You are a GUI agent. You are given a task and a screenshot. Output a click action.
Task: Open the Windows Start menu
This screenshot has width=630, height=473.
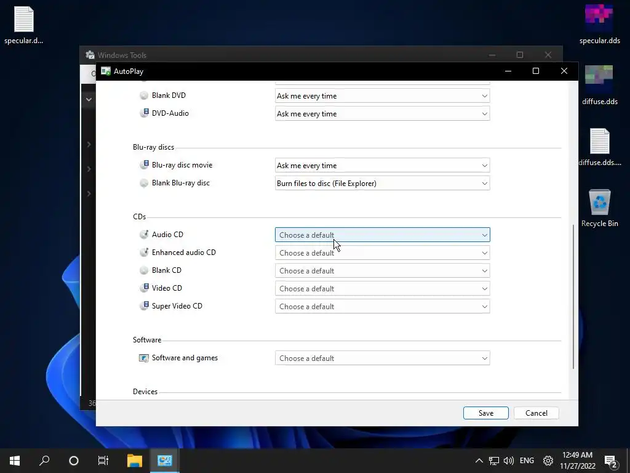point(15,461)
